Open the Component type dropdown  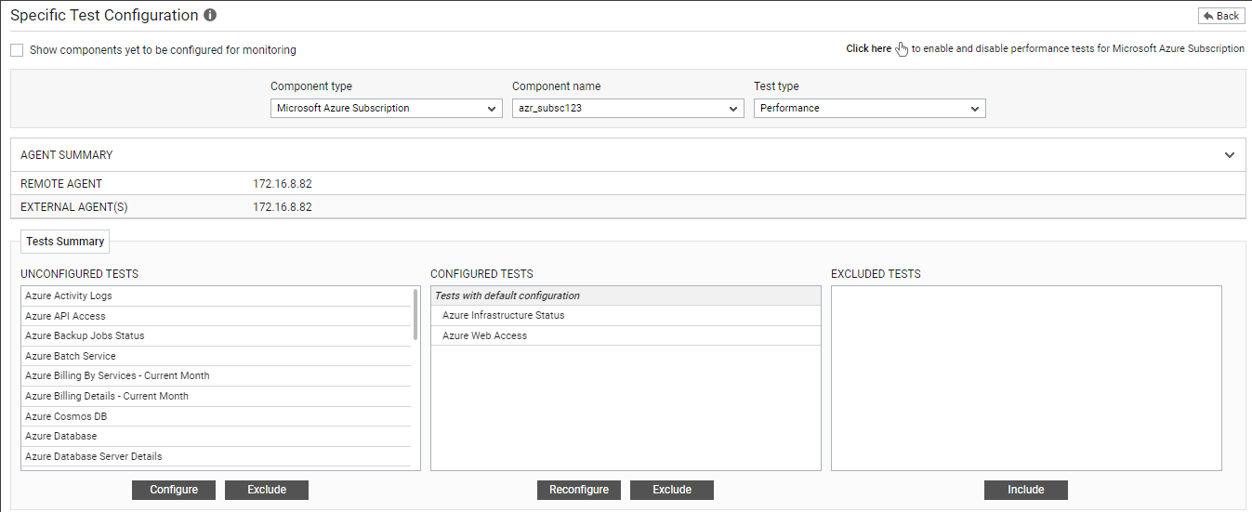click(387, 109)
